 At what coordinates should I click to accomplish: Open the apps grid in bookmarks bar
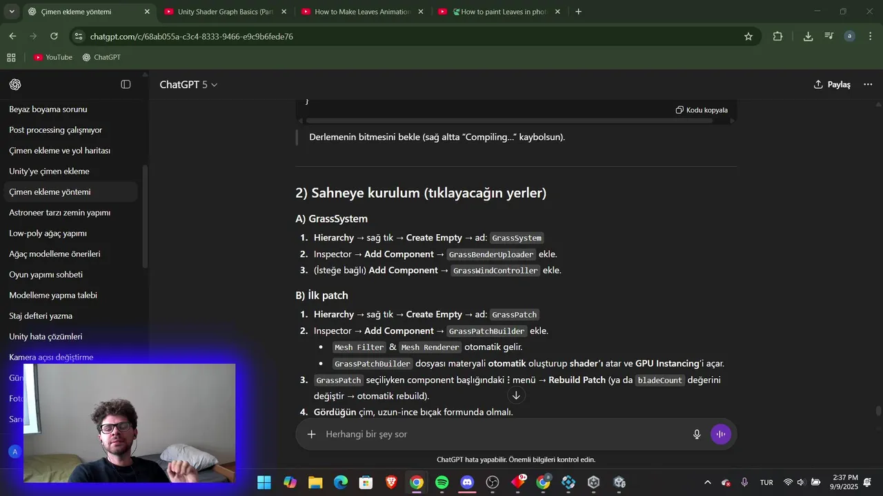tap(11, 57)
